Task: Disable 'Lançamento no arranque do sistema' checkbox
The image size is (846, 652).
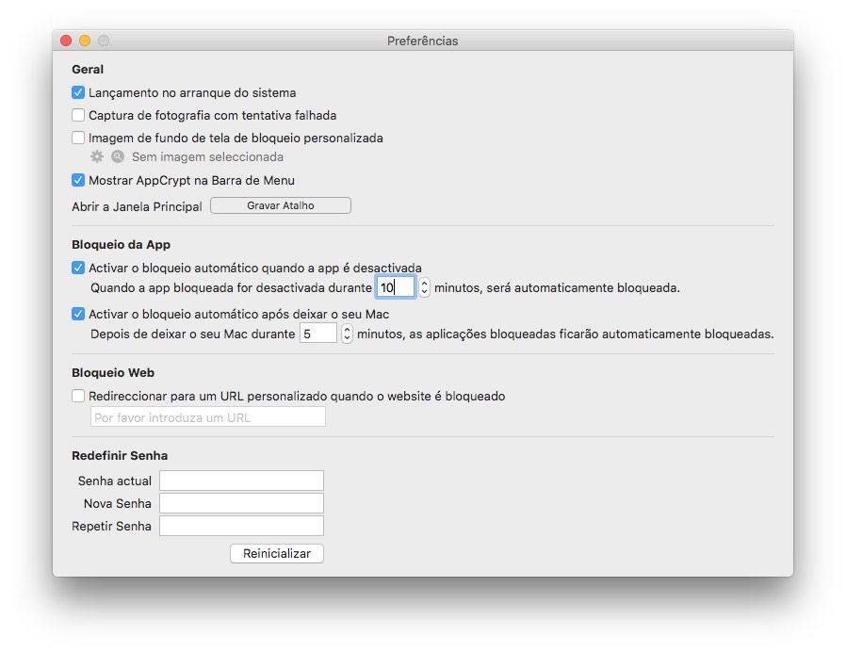Action: click(78, 93)
